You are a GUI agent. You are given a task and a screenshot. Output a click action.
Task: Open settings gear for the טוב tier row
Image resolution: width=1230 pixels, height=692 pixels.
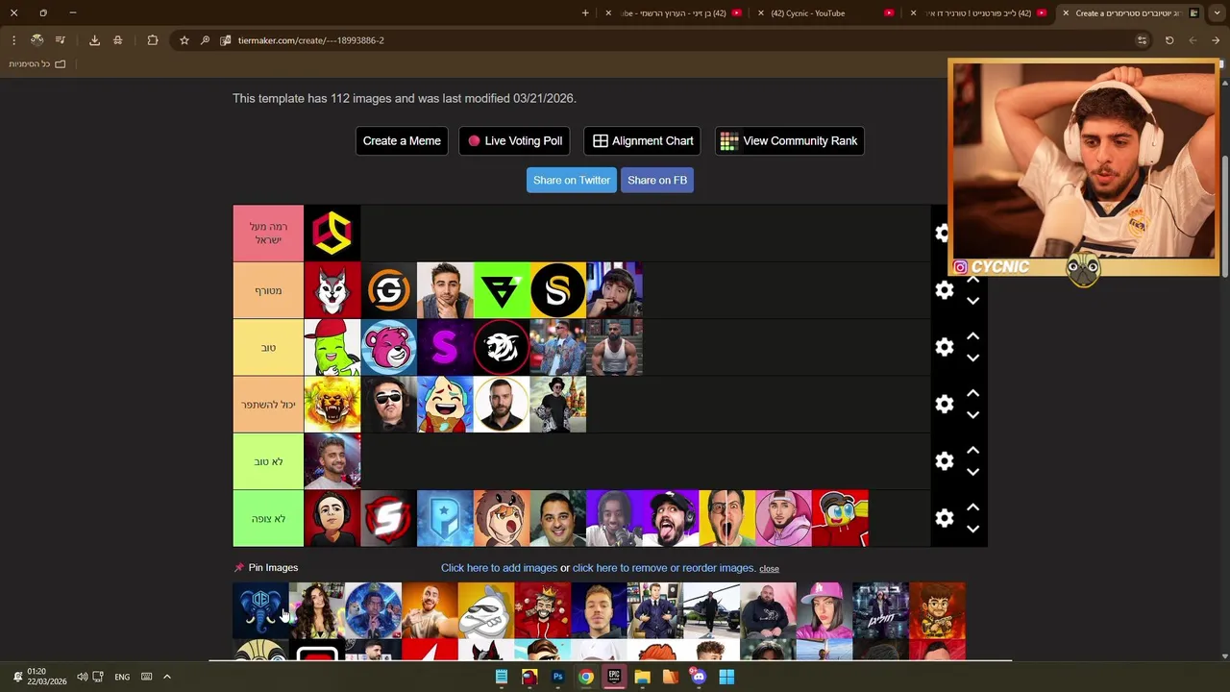[x=945, y=347]
